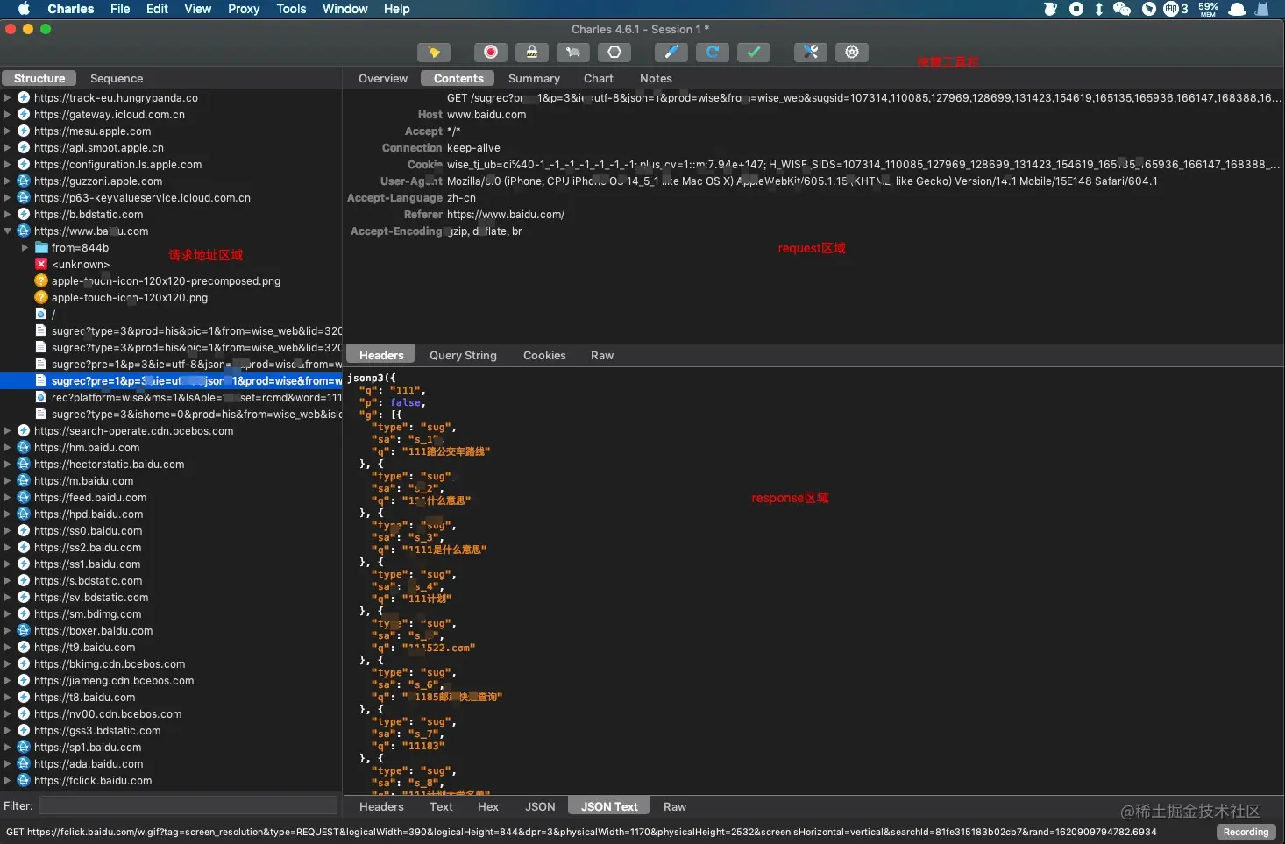Select the sugrec?type=3&ishome=0 request
Viewport: 1285px width, 844px height.
click(196, 414)
